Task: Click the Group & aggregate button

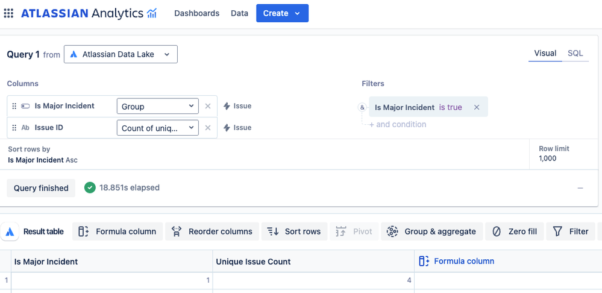Action: click(432, 232)
